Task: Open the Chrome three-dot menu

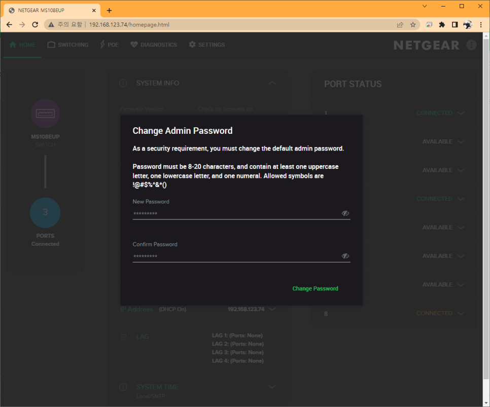Action: click(x=481, y=25)
